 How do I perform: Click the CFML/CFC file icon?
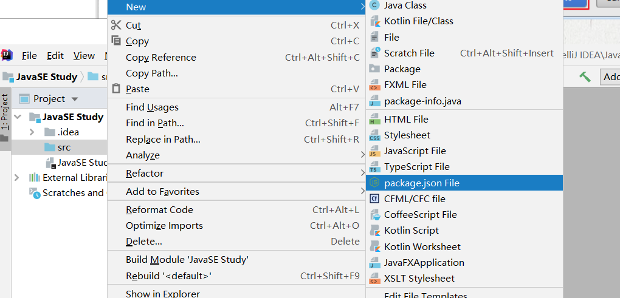[374, 198]
